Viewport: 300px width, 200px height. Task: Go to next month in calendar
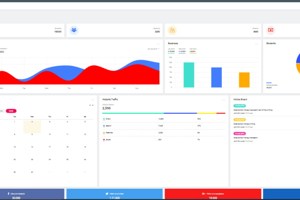click(x=94, y=105)
